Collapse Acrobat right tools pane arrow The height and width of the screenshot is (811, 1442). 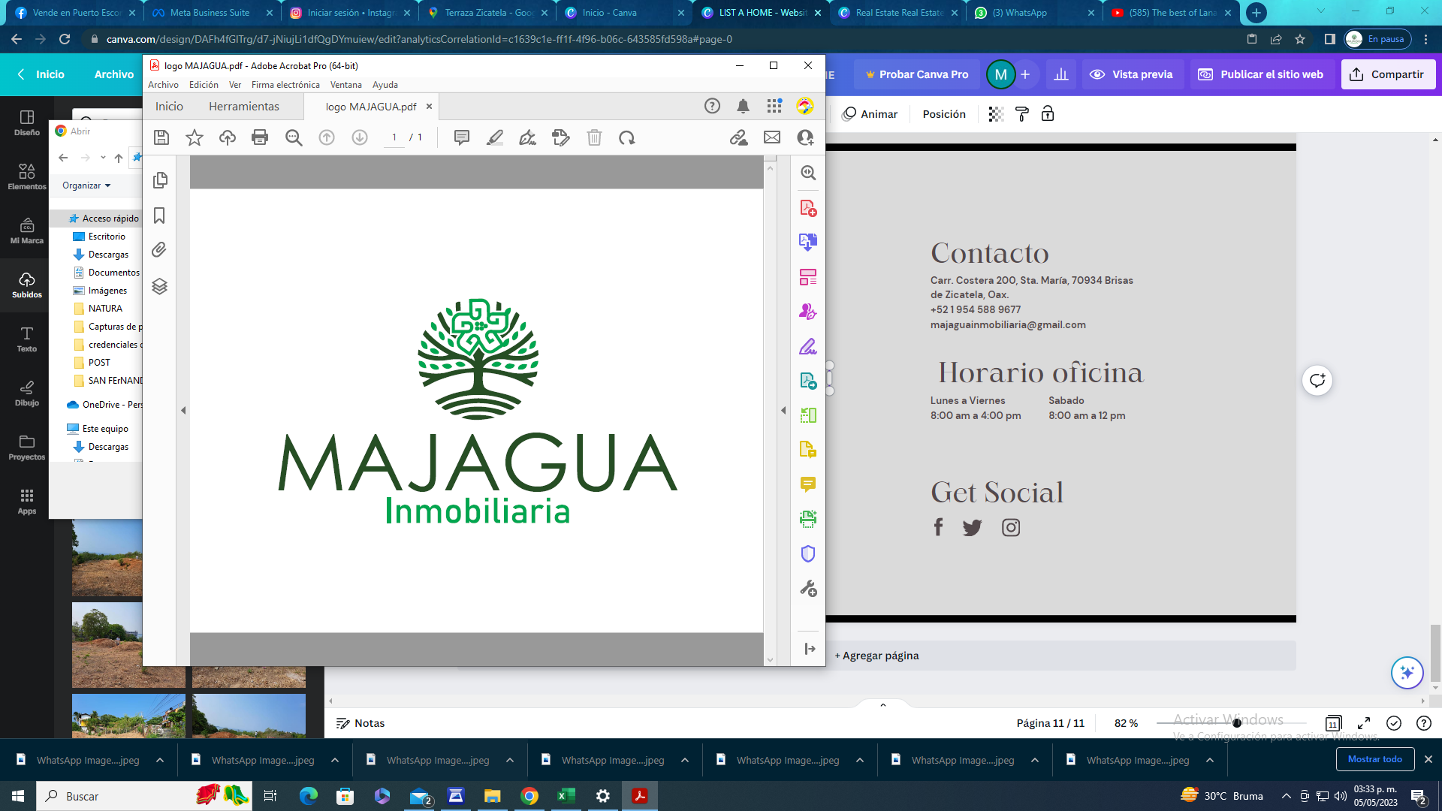[783, 411]
